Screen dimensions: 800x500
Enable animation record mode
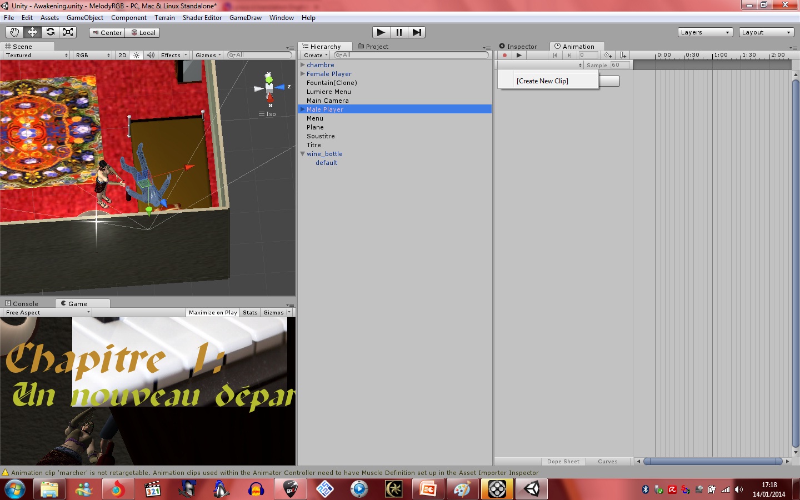(x=504, y=55)
